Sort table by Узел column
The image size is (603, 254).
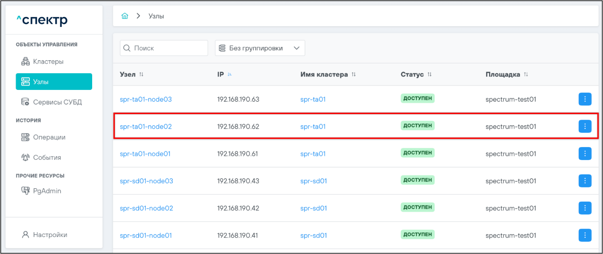coord(141,74)
